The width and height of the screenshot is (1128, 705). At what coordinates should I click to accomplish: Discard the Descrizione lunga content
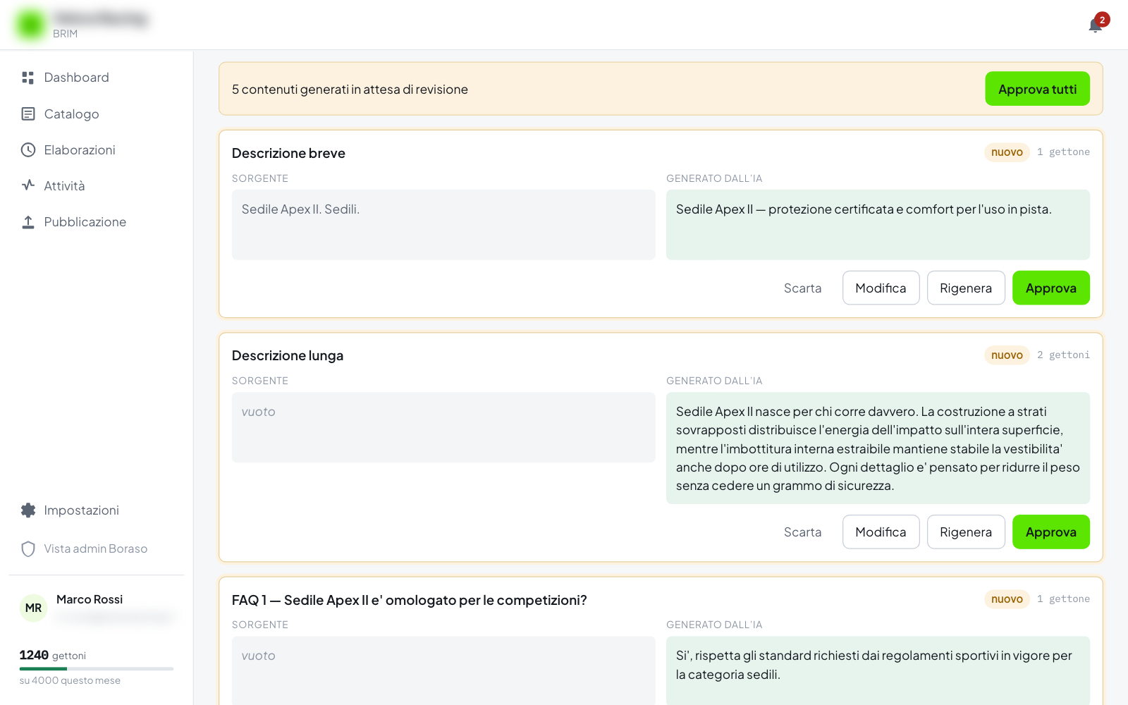(x=802, y=532)
